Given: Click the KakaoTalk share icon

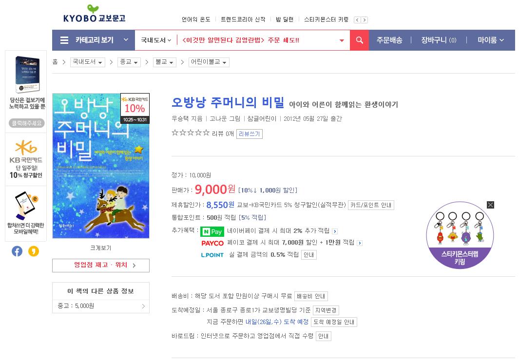Looking at the screenshot, I should 34,251.
